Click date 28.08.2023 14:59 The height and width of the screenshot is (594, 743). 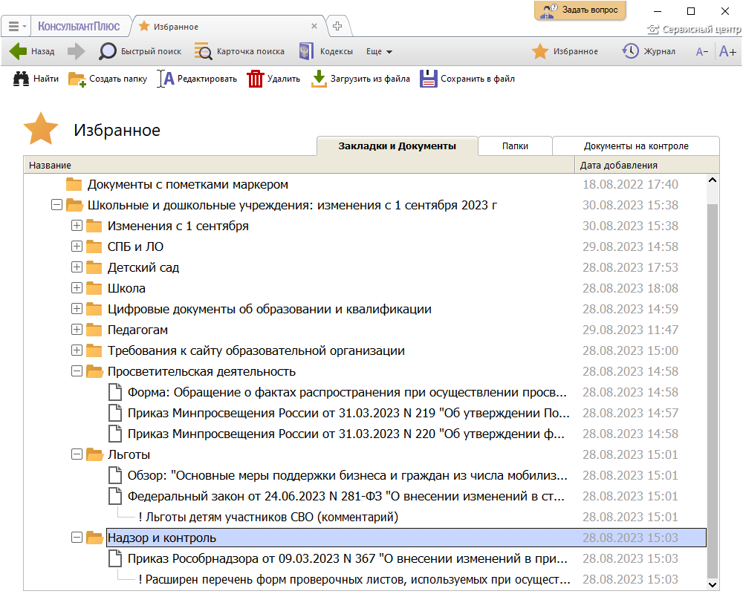[630, 309]
